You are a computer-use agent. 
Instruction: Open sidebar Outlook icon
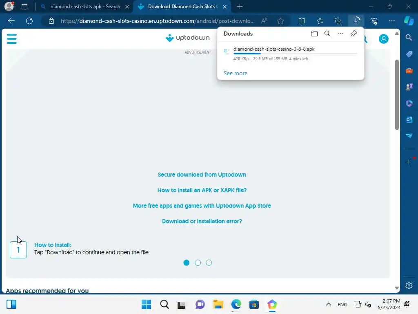[409, 120]
